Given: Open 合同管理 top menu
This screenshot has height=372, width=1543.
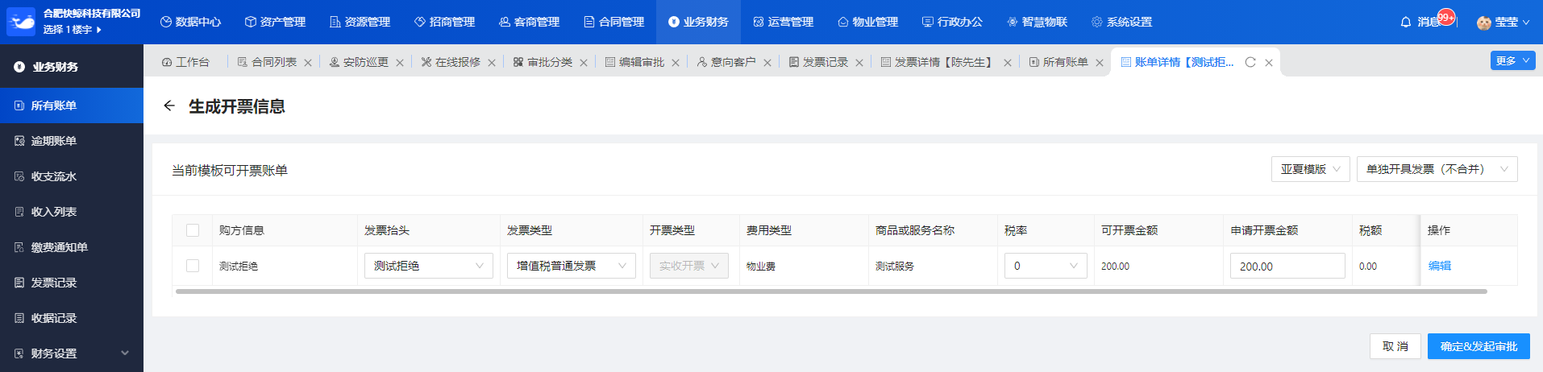Looking at the screenshot, I should tap(613, 22).
